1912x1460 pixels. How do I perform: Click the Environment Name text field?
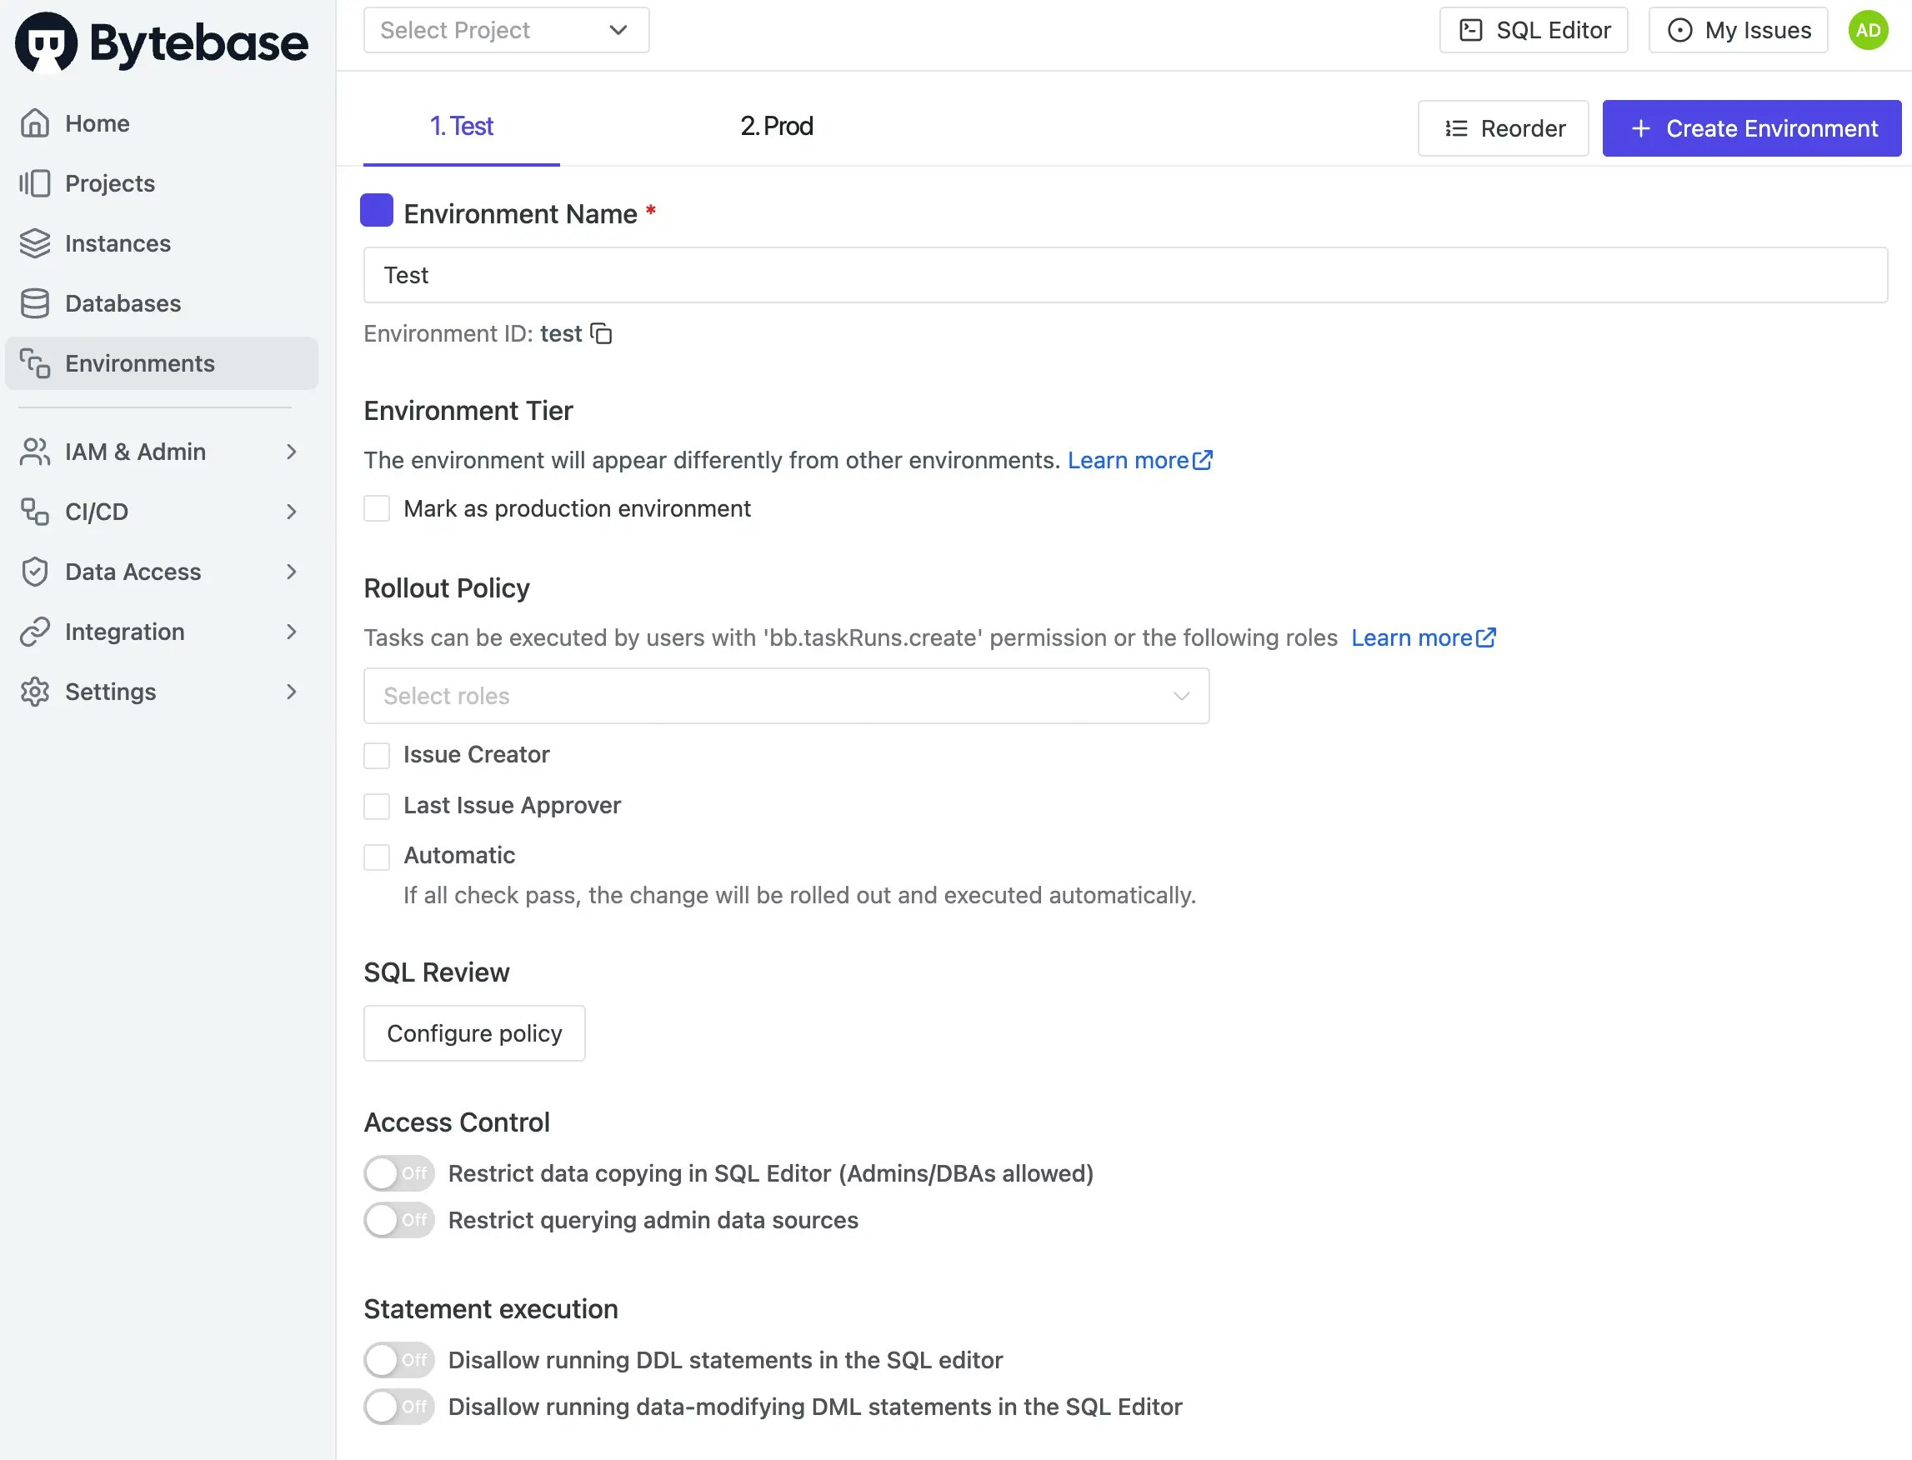tap(1124, 276)
